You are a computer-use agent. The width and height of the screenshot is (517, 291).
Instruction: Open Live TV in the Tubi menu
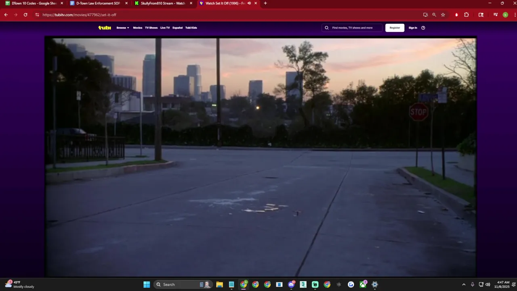[x=165, y=28]
